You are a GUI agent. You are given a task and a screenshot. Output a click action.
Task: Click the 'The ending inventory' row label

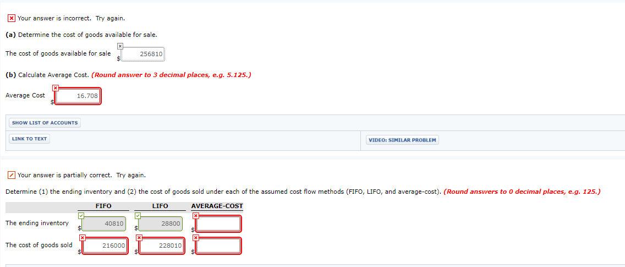point(37,223)
